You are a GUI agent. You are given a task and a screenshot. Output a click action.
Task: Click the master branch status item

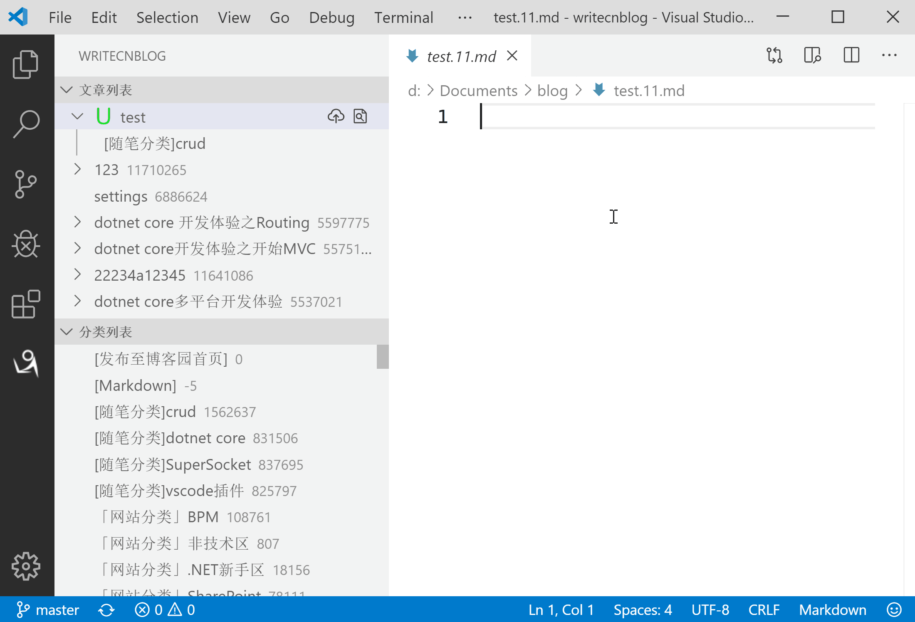[48, 610]
